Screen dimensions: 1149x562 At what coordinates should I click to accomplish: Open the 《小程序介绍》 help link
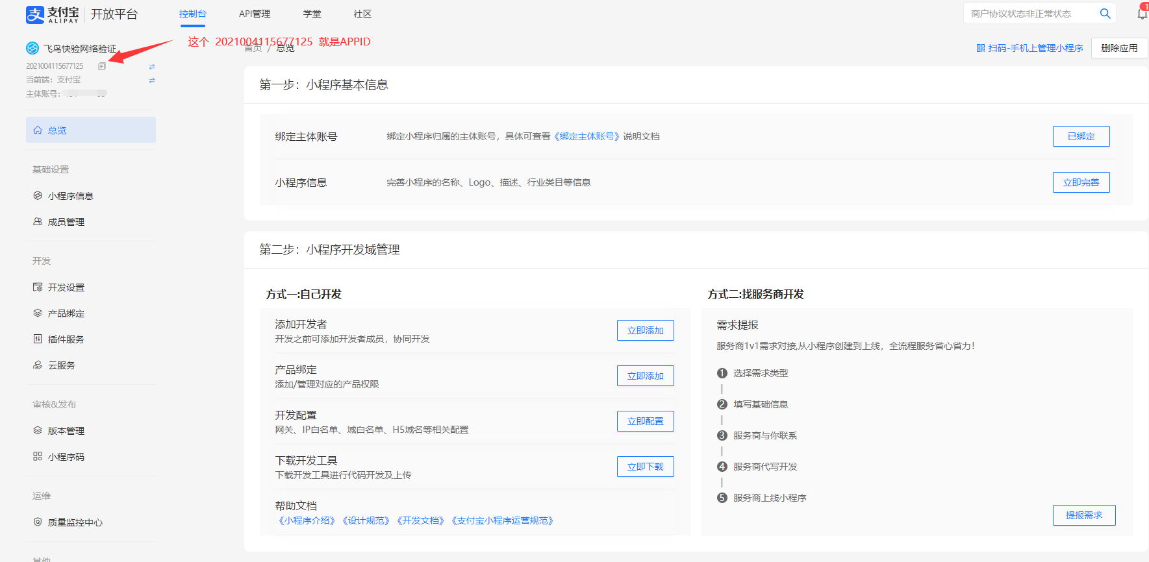pyautogui.click(x=307, y=520)
